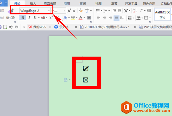Open the 审阅 ribbon tab
The width and height of the screenshot is (172, 116).
coord(83,4)
